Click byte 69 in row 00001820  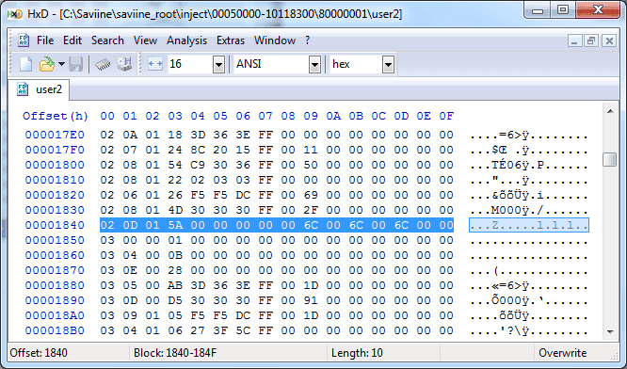tap(311, 195)
